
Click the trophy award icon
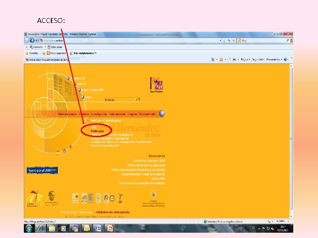[121, 198]
